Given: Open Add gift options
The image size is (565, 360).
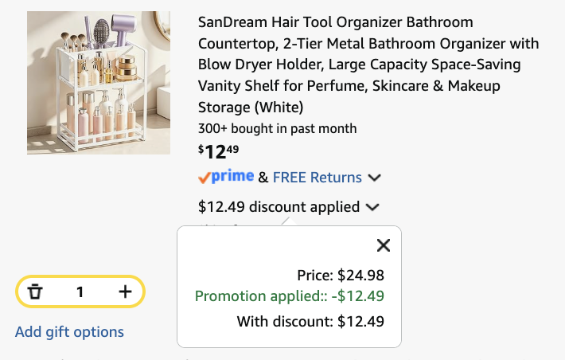Looking at the screenshot, I should pos(69,332).
